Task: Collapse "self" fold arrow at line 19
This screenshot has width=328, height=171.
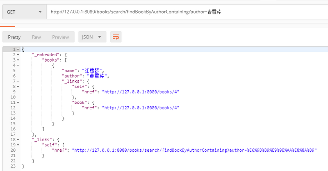Action: (18, 145)
